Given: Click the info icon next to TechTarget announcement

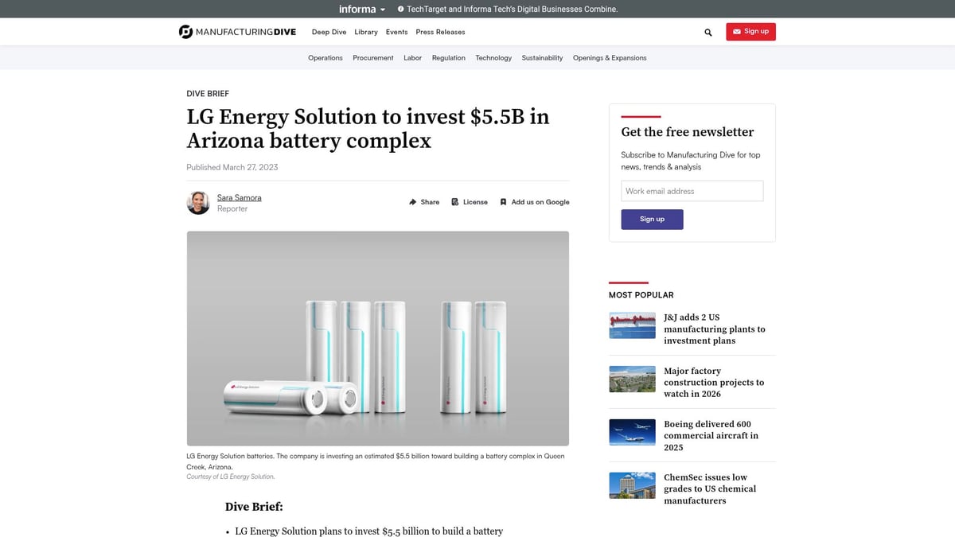Looking at the screenshot, I should (x=400, y=9).
